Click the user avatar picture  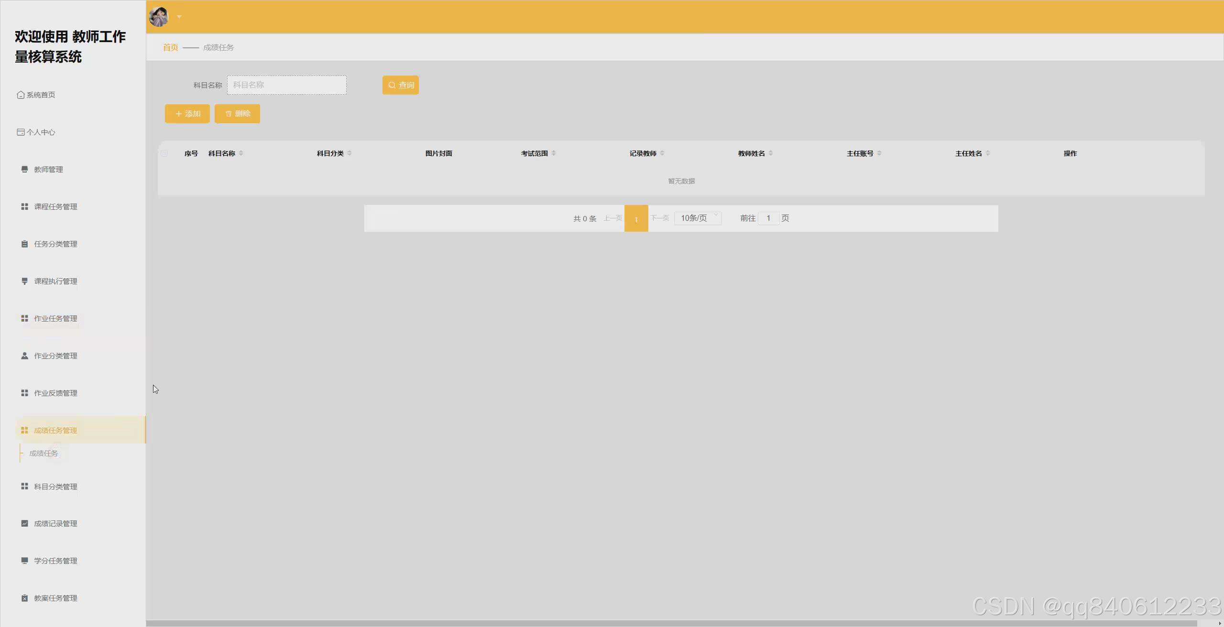[x=159, y=17]
